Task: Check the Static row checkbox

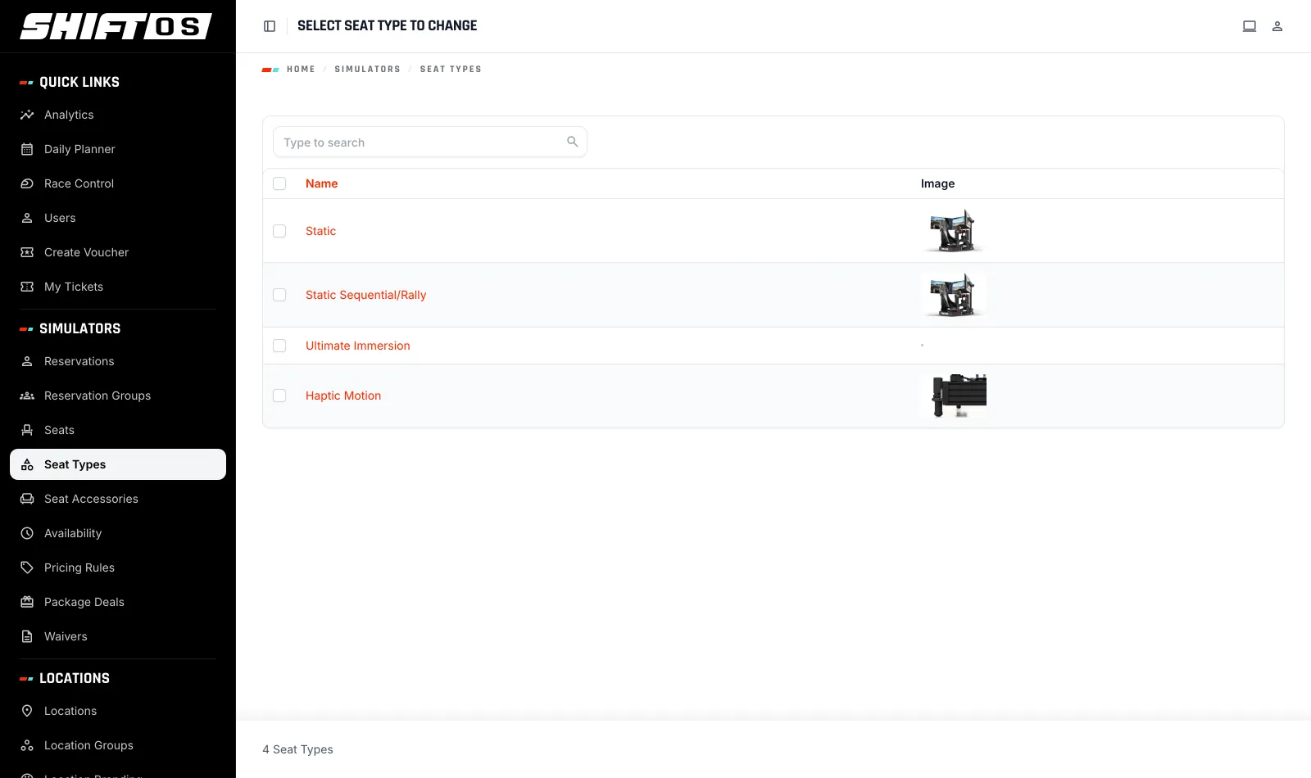Action: 279,231
